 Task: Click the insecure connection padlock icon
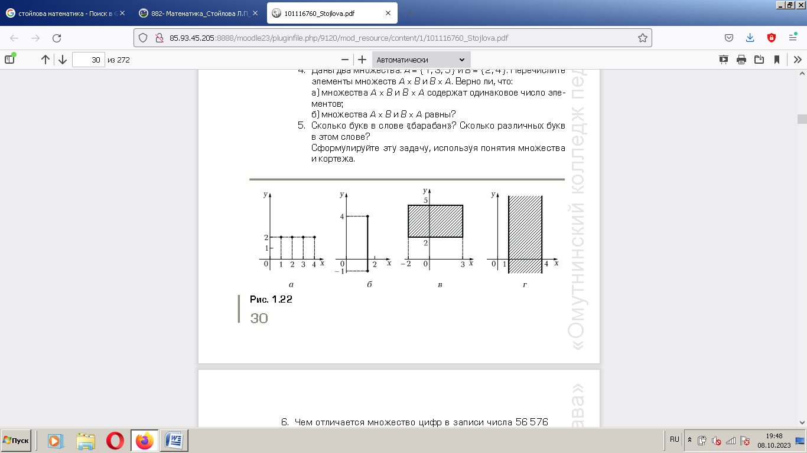point(158,38)
